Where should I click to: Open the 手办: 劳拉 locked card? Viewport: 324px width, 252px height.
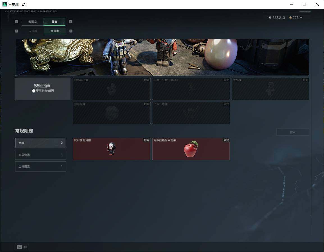pyautogui.click(x=191, y=89)
